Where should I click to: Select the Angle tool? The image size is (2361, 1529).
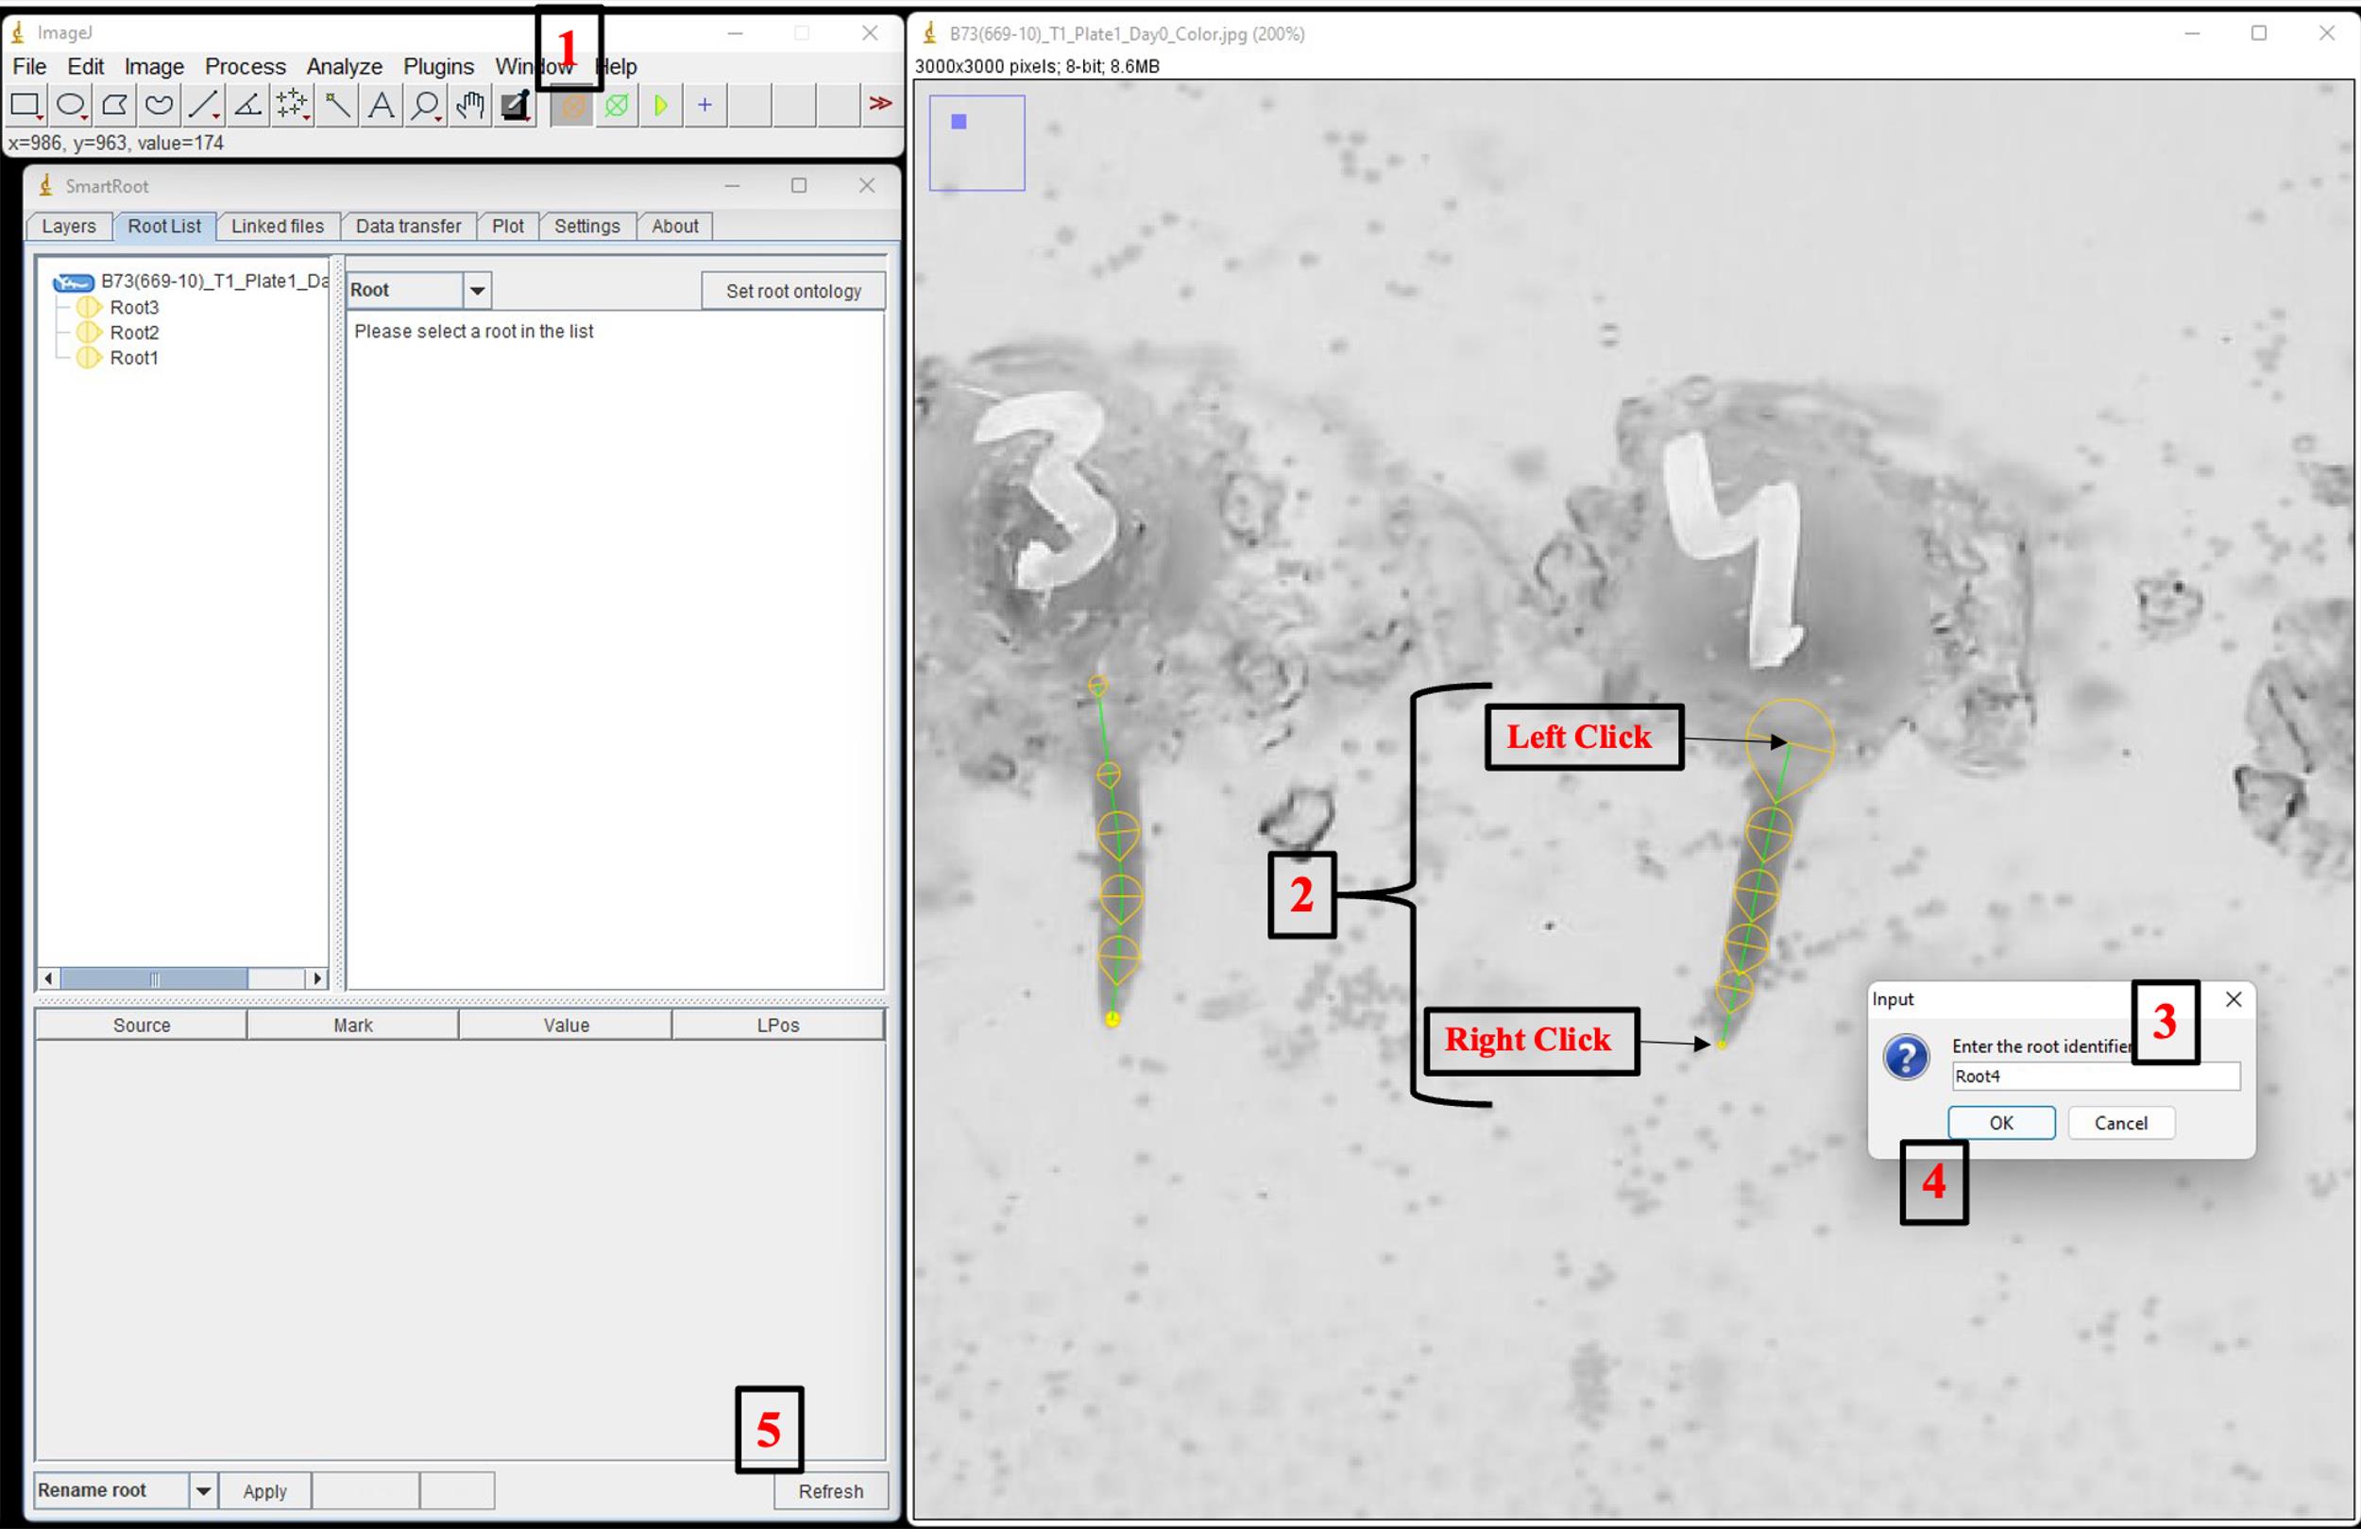248,104
